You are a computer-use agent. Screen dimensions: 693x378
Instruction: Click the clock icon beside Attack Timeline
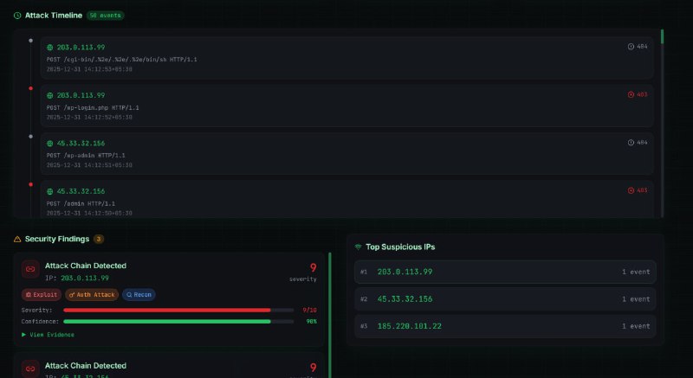[17, 16]
